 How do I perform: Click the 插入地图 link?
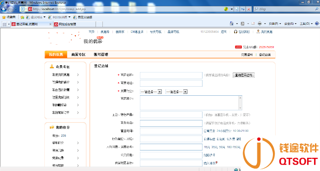click(x=209, y=163)
